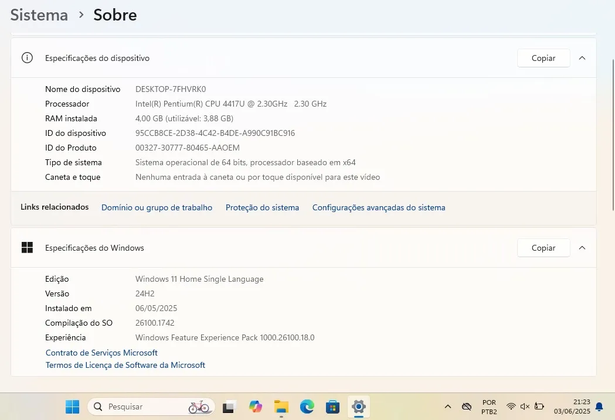Collapse the Especificações do Windows section
This screenshot has height=420, width=615.
pyautogui.click(x=582, y=248)
